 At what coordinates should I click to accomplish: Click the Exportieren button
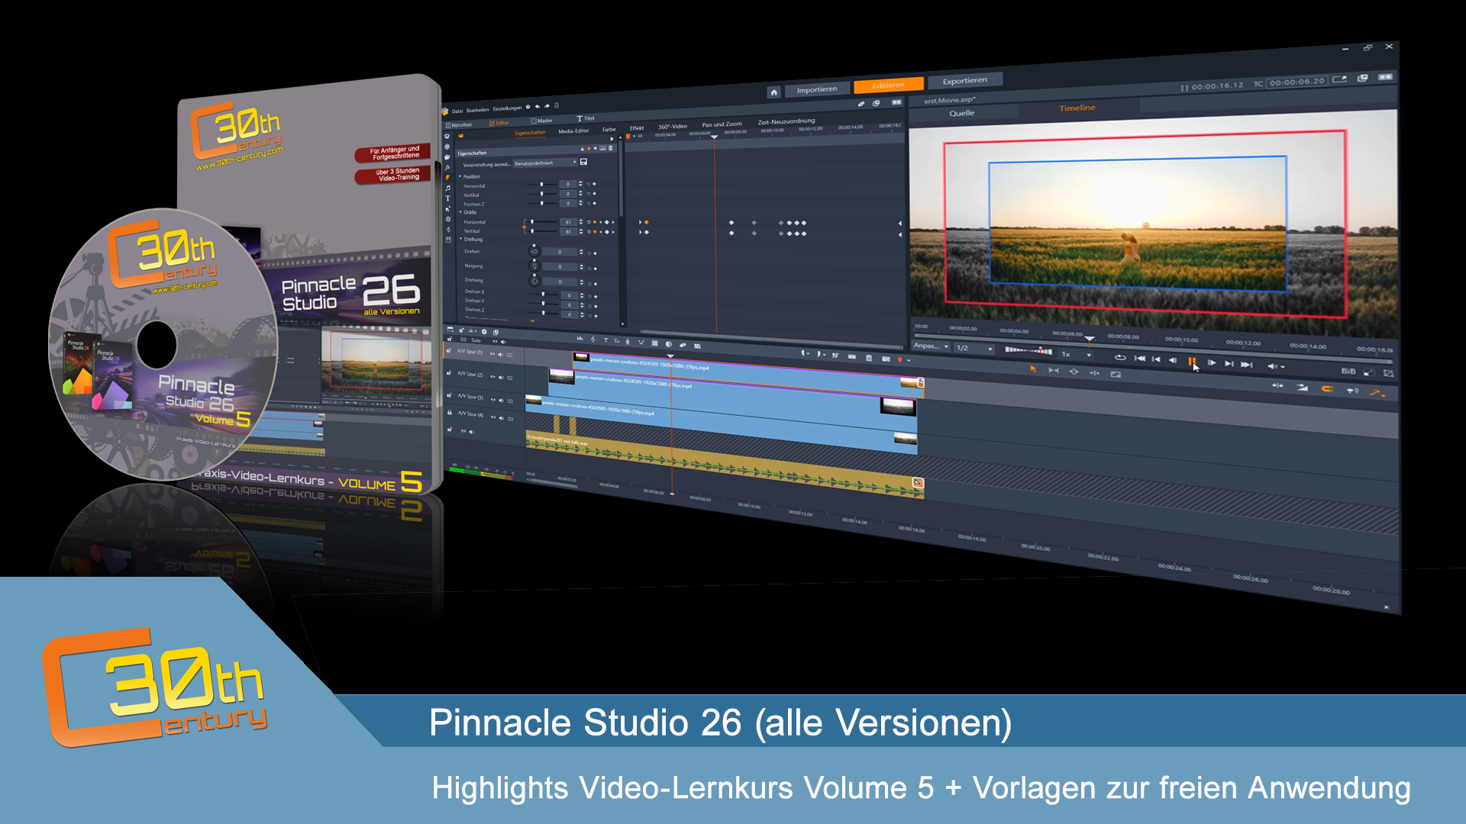965,79
